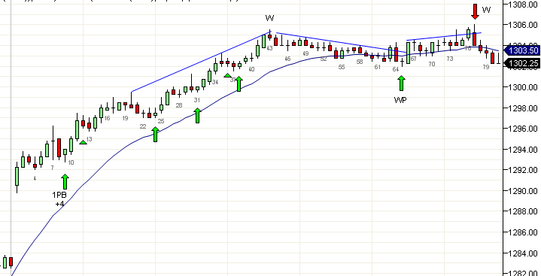Select the descending blue trendline after bar 43
The image size is (541, 276).
[x=342, y=43]
